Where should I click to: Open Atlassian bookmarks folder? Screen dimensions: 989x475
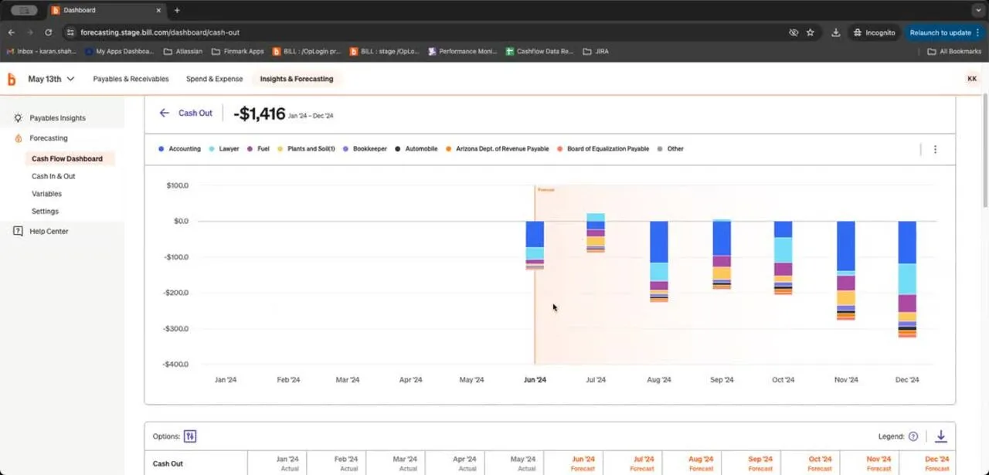coord(183,52)
